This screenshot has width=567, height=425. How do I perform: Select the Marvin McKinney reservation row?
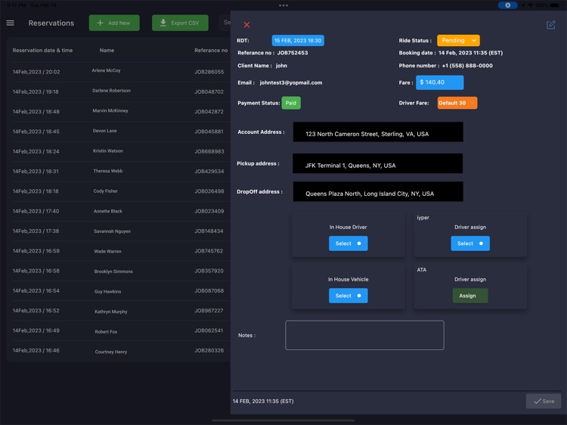click(119, 111)
